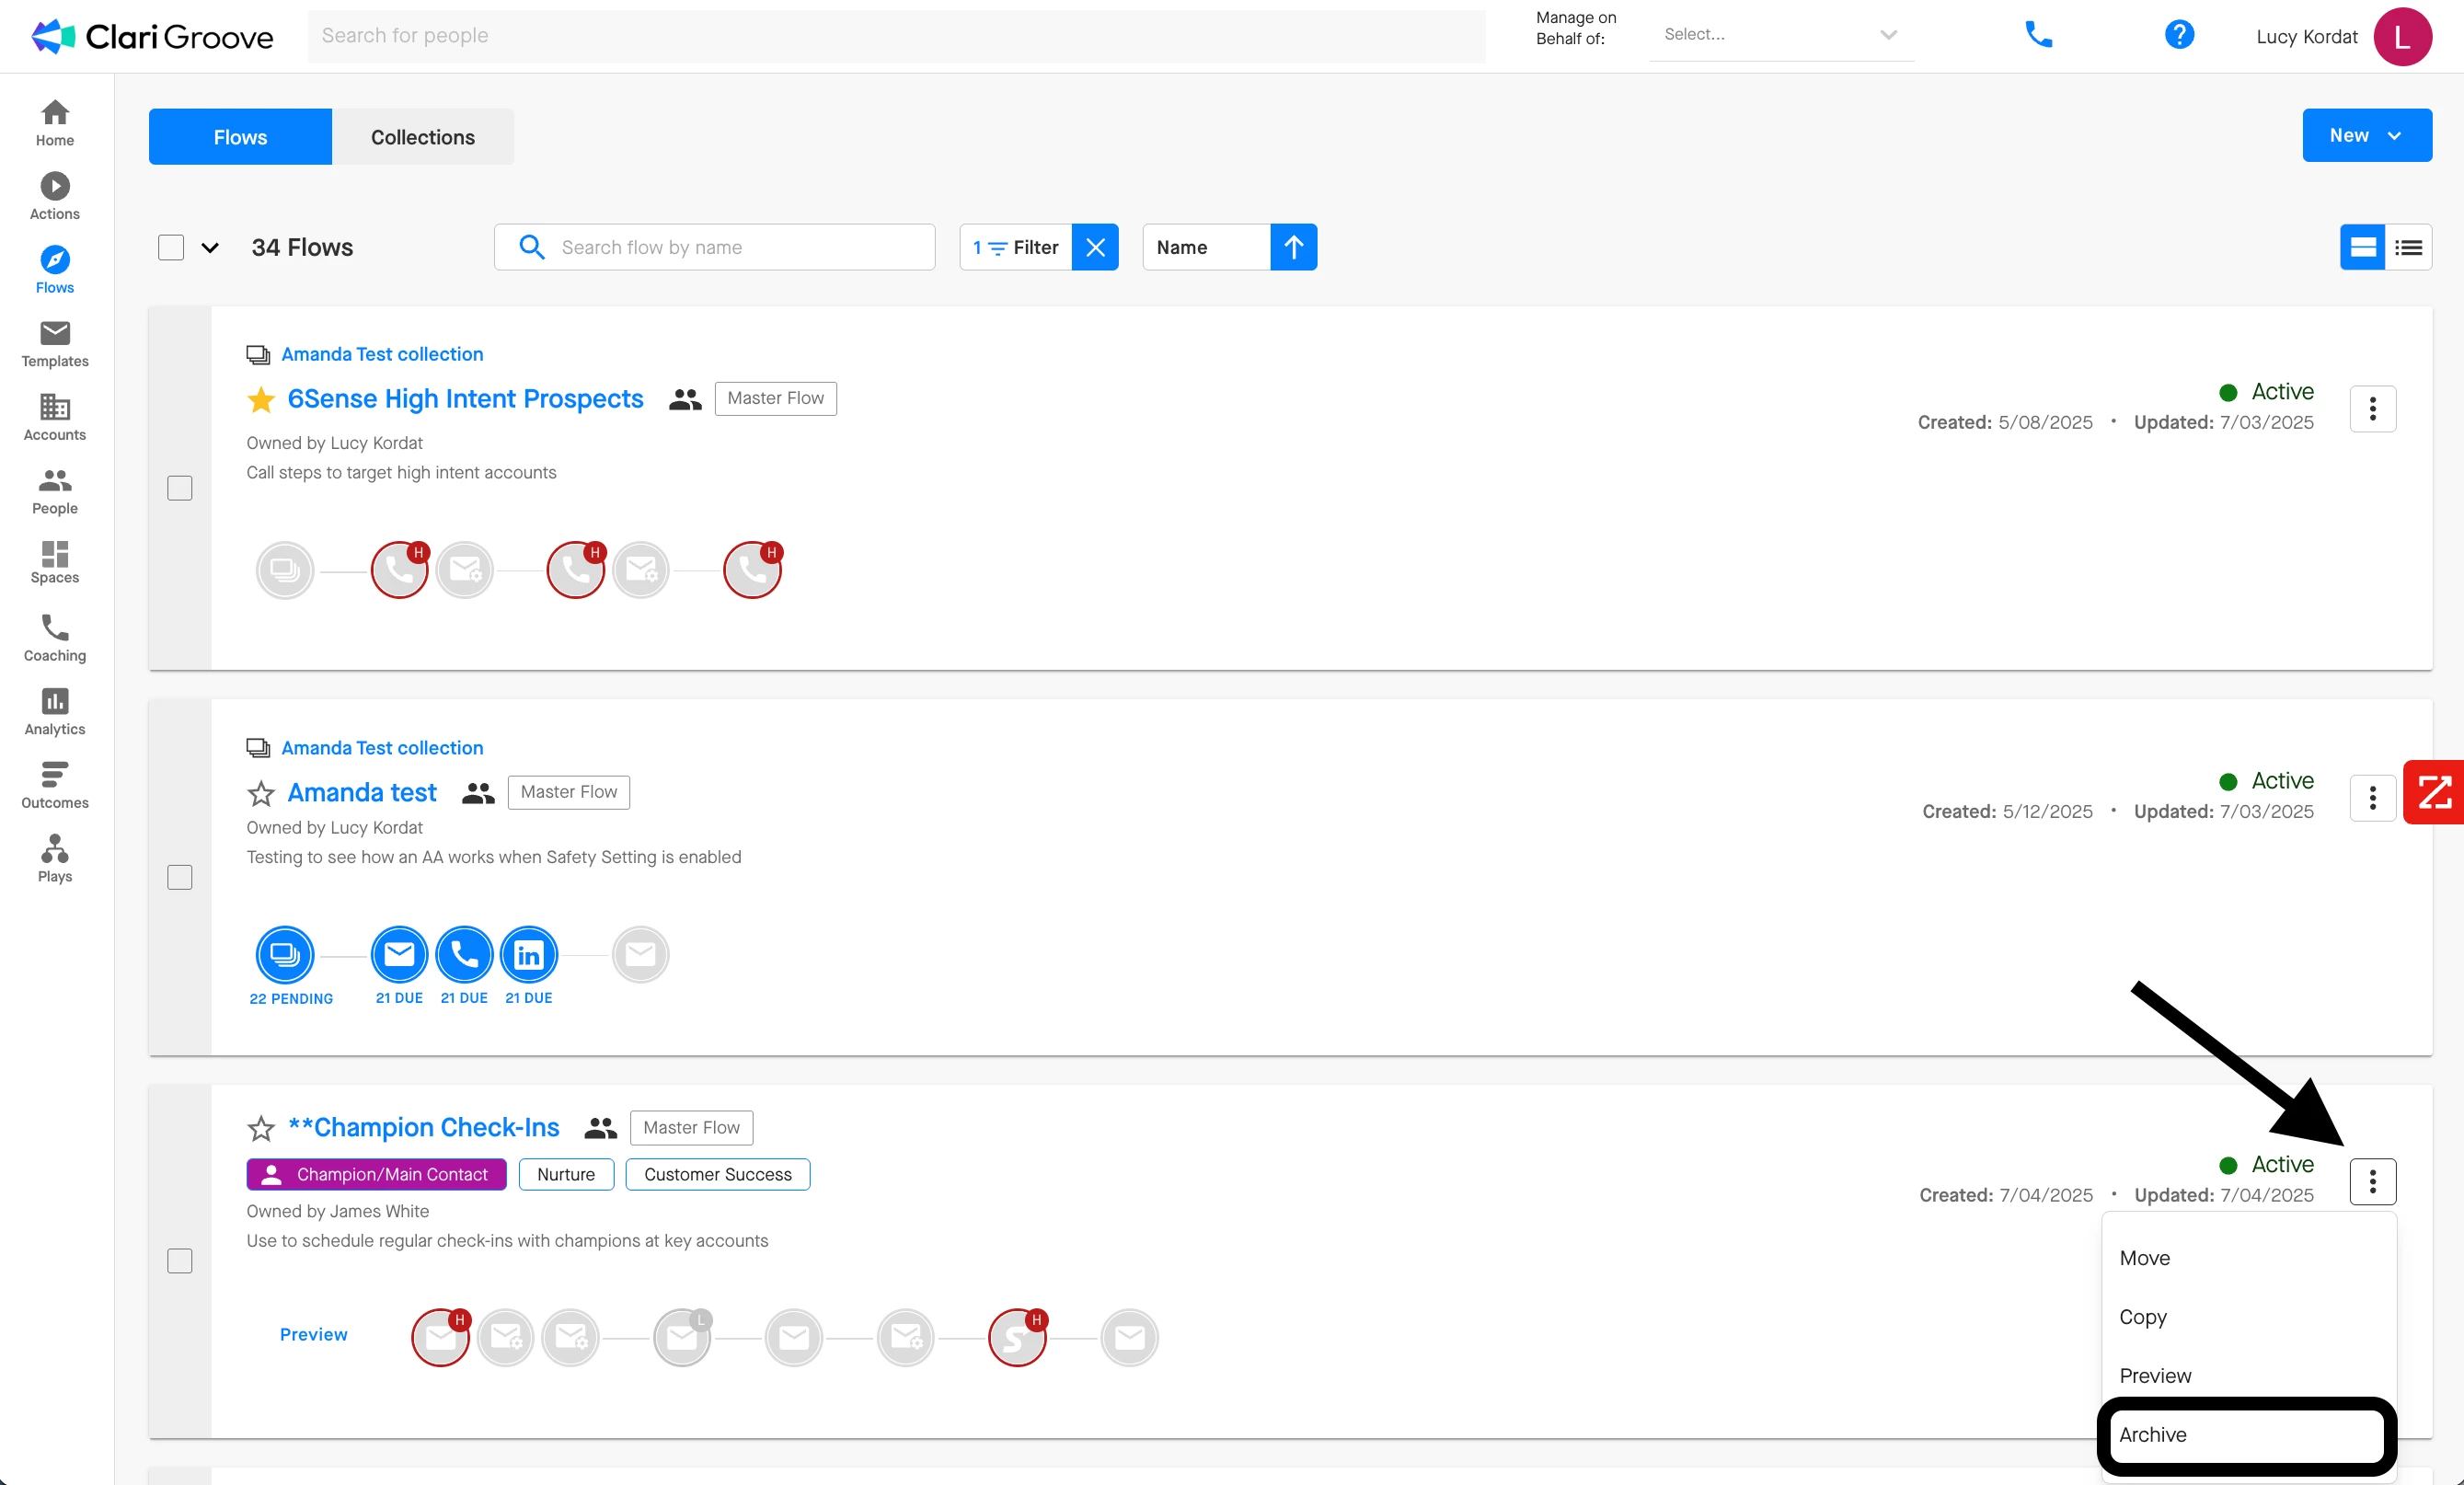Open the help question mark icon
This screenshot has width=2464, height=1485.
(x=2178, y=35)
